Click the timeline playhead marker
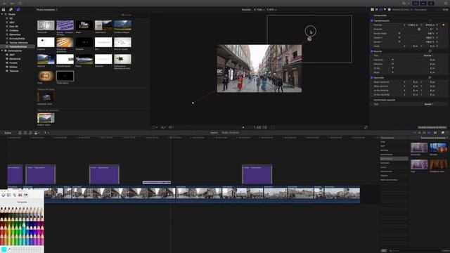Viewport: 450px width, 253px height. point(171,138)
